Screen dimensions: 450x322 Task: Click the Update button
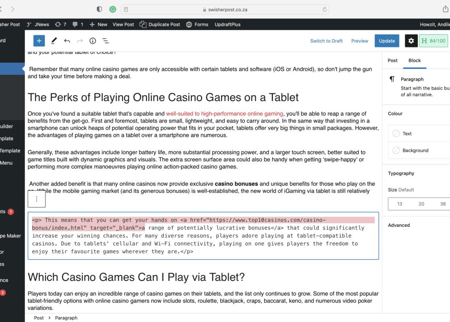tap(386, 41)
